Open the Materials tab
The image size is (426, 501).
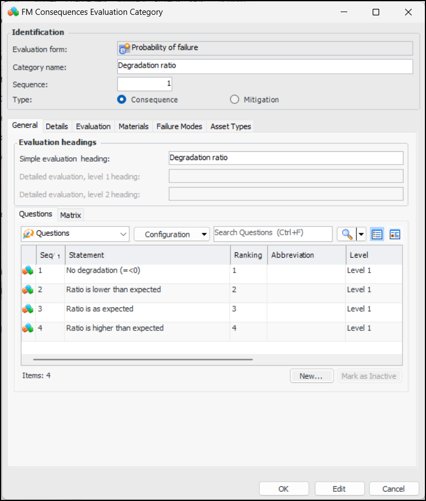[x=134, y=126]
